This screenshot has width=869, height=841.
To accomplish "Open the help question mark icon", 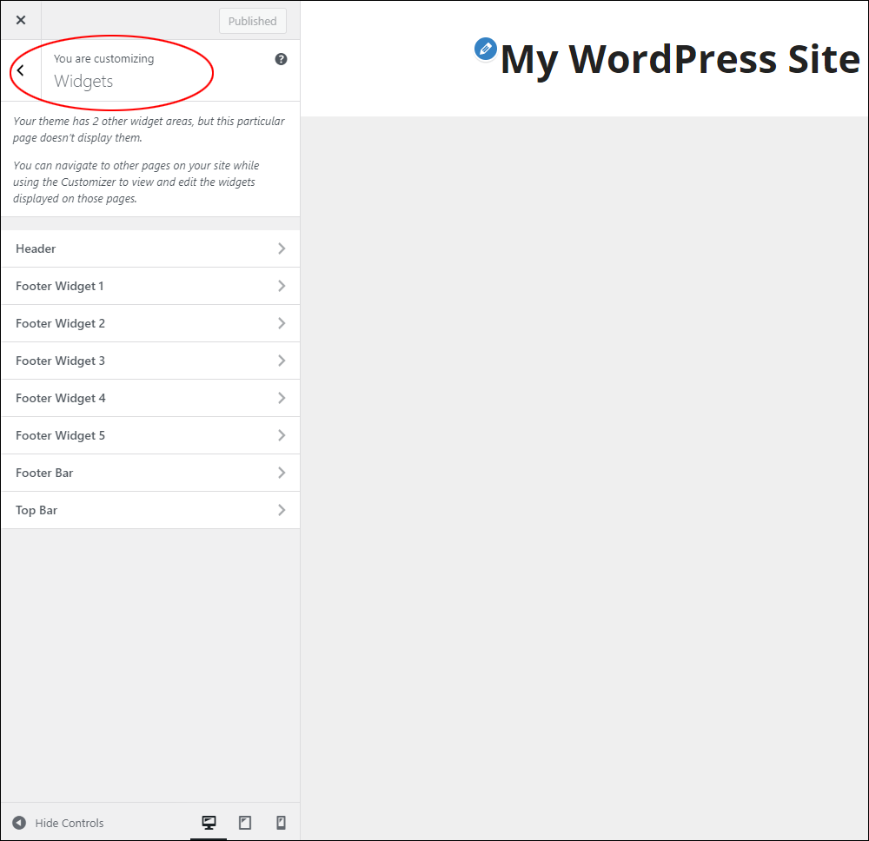I will [x=281, y=59].
